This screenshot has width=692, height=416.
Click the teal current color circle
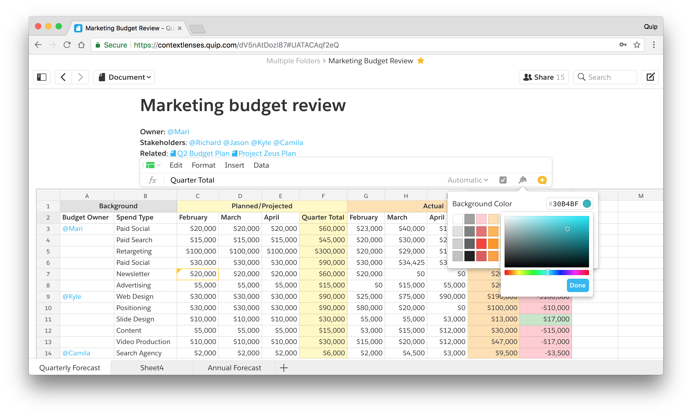click(587, 204)
